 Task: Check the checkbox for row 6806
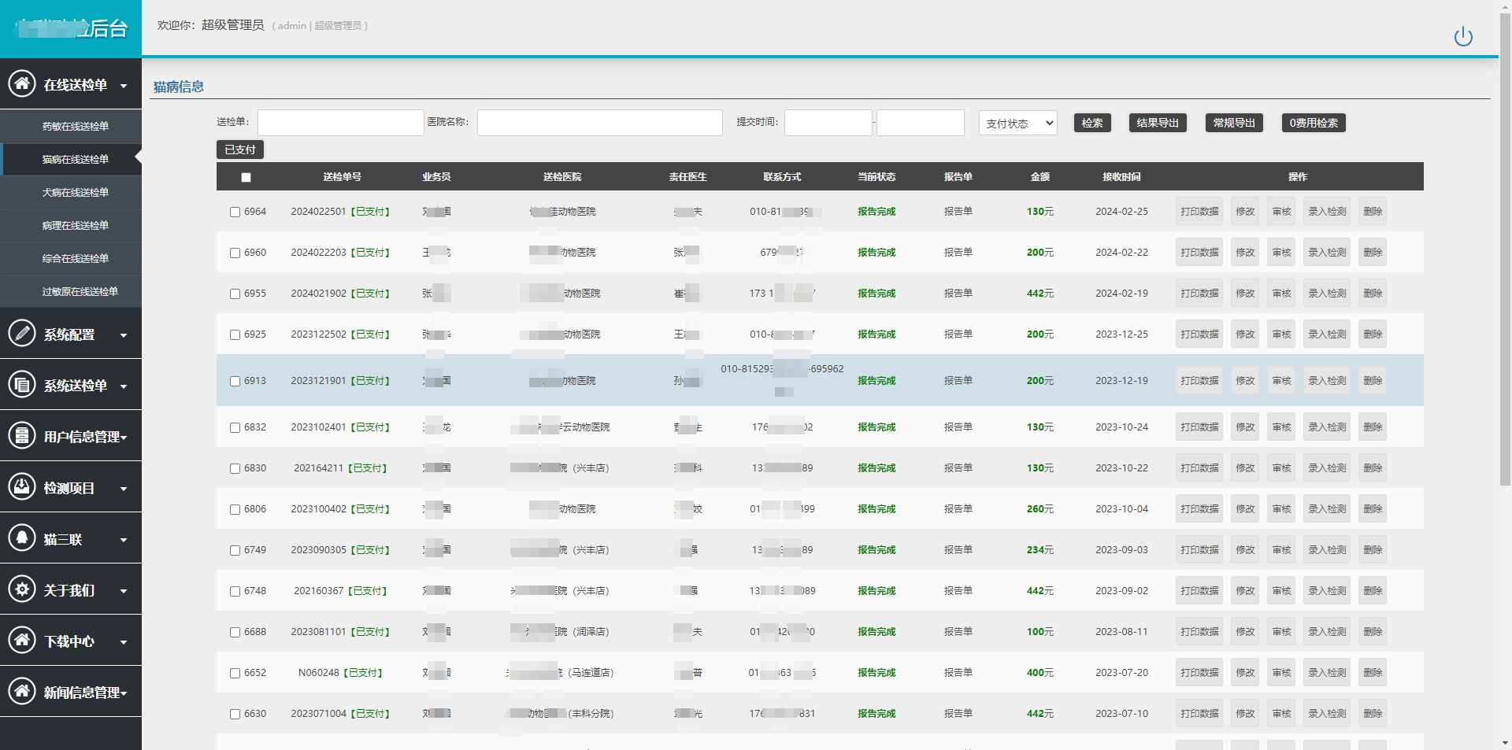235,510
